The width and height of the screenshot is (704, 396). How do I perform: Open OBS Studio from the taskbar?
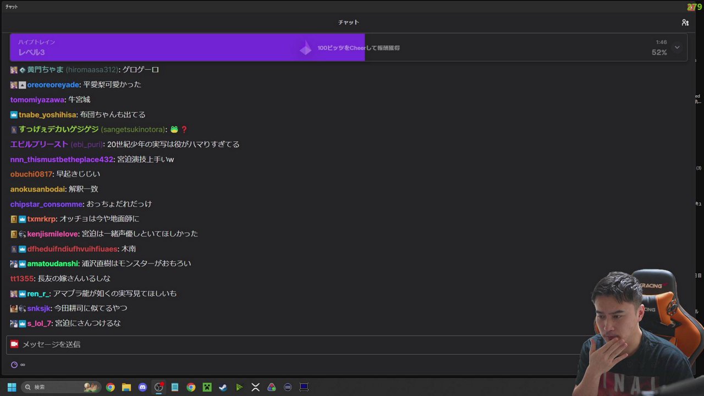[x=158, y=387]
